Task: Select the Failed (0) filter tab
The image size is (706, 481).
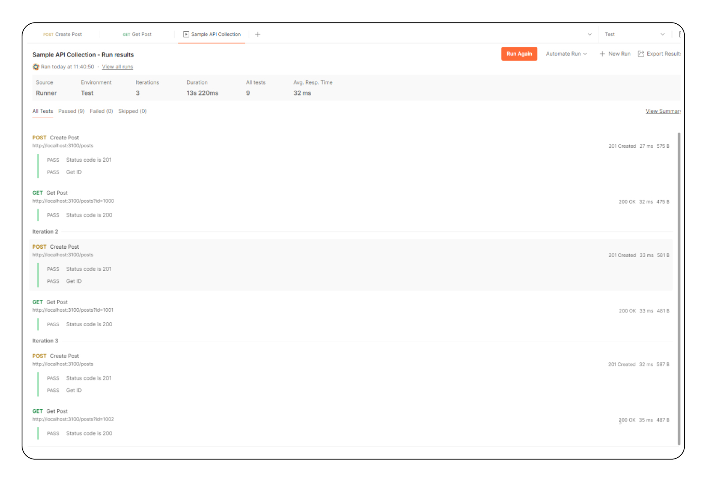Action: click(x=101, y=111)
